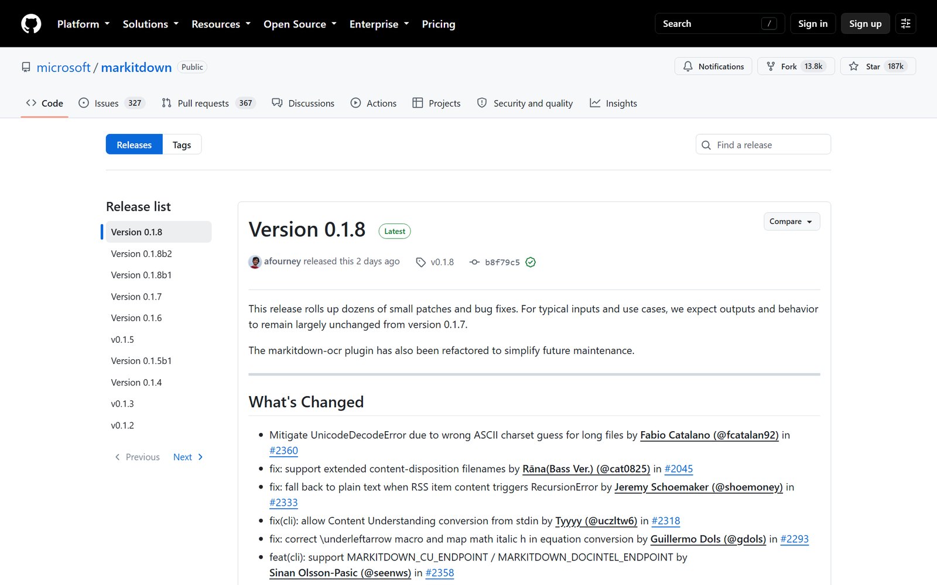
Task: Select Version 0.1.8 in release list
Action: 158,232
